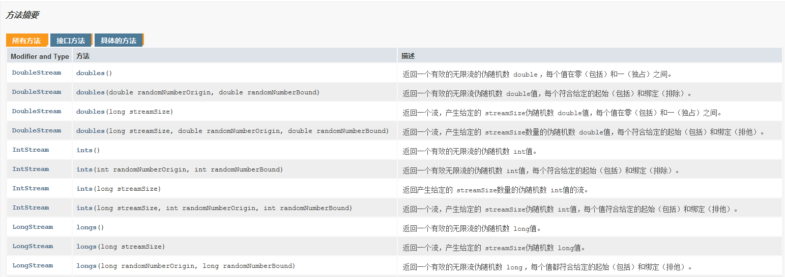
Task: Switch to the 接口方法 tab
Action: click(x=71, y=41)
